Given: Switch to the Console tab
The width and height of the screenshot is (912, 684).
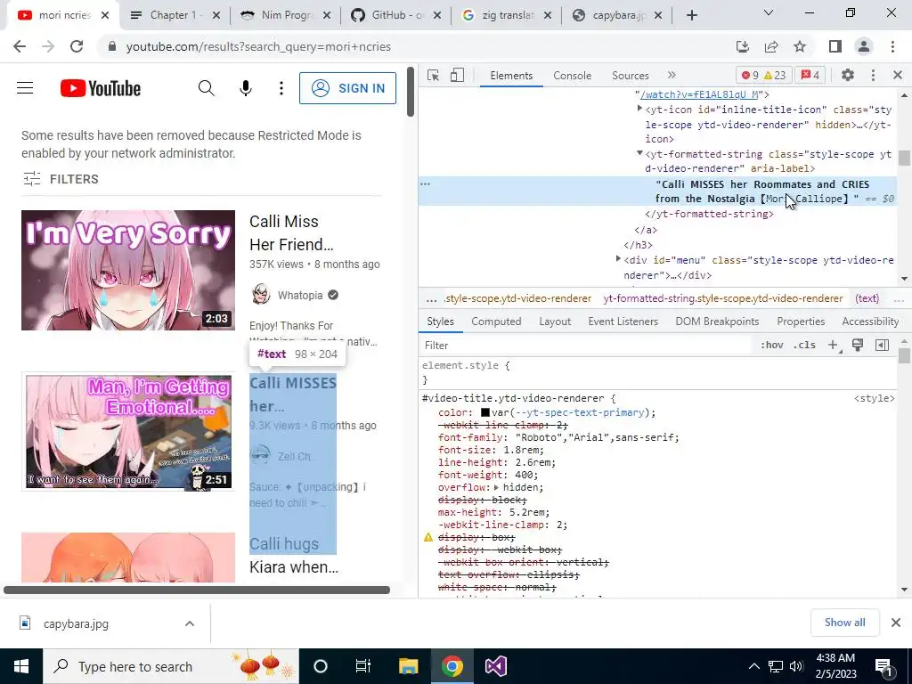Looking at the screenshot, I should pos(573,76).
